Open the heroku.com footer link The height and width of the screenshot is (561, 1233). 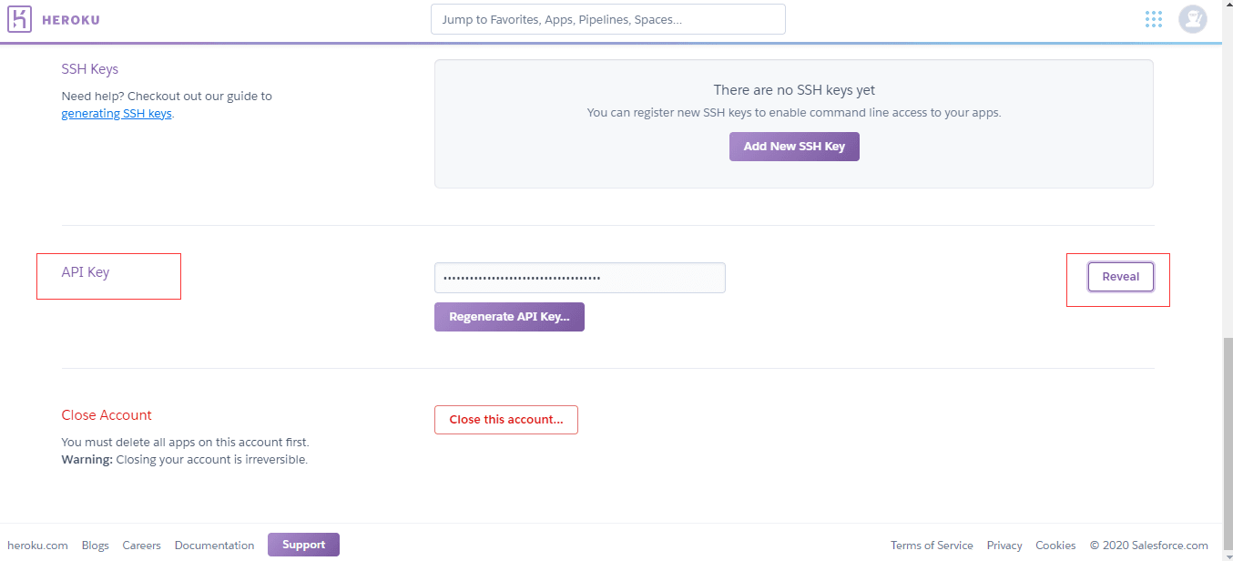click(x=37, y=546)
